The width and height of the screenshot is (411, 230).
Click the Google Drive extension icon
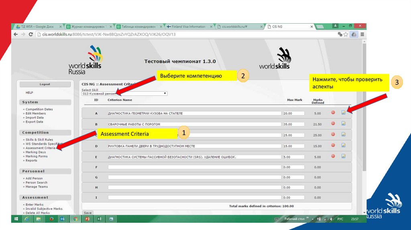354,34
